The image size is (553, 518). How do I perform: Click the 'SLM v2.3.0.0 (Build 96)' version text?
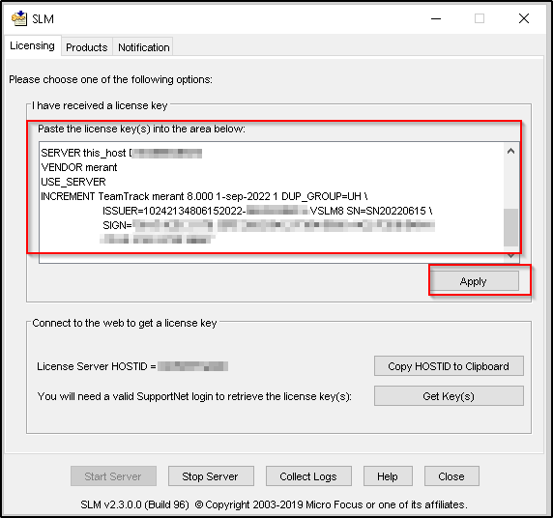[x=134, y=504]
